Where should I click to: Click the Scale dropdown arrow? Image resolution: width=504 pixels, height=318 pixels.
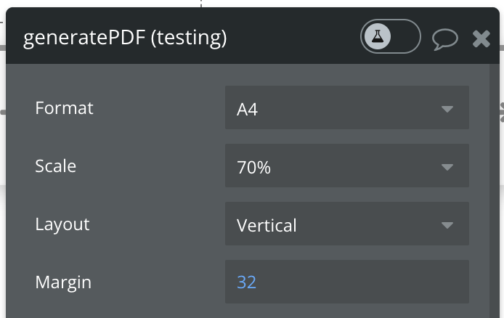pos(447,168)
